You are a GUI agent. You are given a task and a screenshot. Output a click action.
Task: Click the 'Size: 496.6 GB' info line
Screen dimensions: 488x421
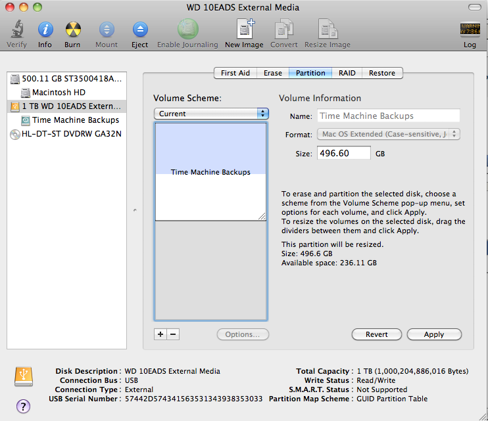pos(307,254)
